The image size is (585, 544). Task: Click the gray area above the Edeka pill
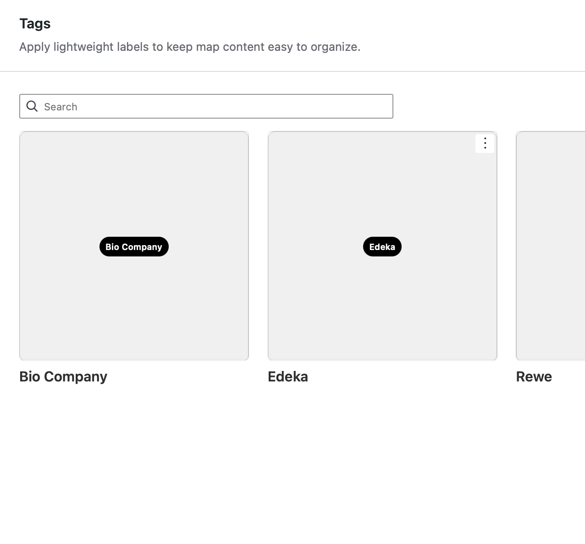click(x=382, y=192)
